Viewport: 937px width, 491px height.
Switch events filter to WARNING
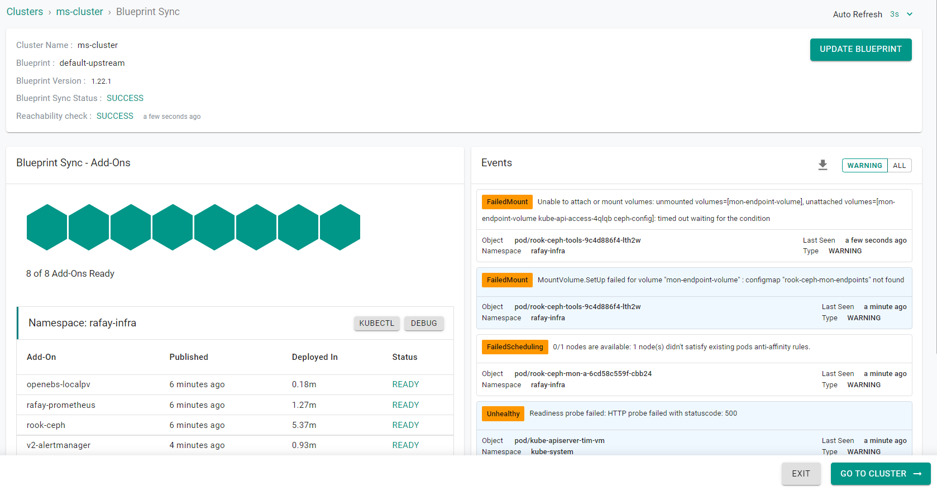[864, 166]
